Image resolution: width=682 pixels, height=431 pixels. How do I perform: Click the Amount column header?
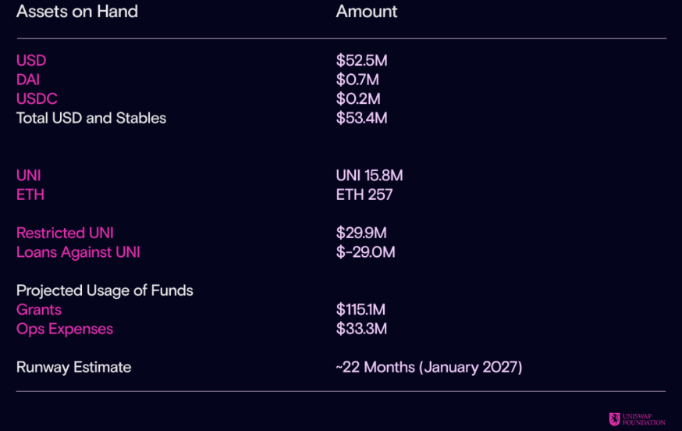[x=367, y=11]
